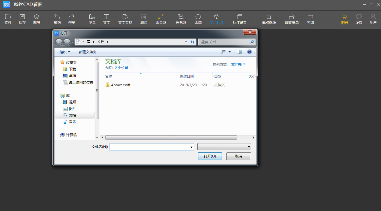This screenshot has width=381, height=211.
Task: Click 新建文件夹 (New folder) button
Action: pos(88,52)
